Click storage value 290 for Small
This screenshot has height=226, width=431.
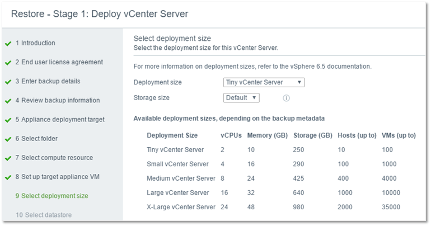pos(298,164)
